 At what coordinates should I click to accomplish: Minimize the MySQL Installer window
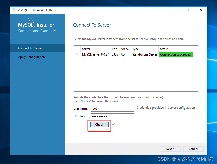(178, 10)
